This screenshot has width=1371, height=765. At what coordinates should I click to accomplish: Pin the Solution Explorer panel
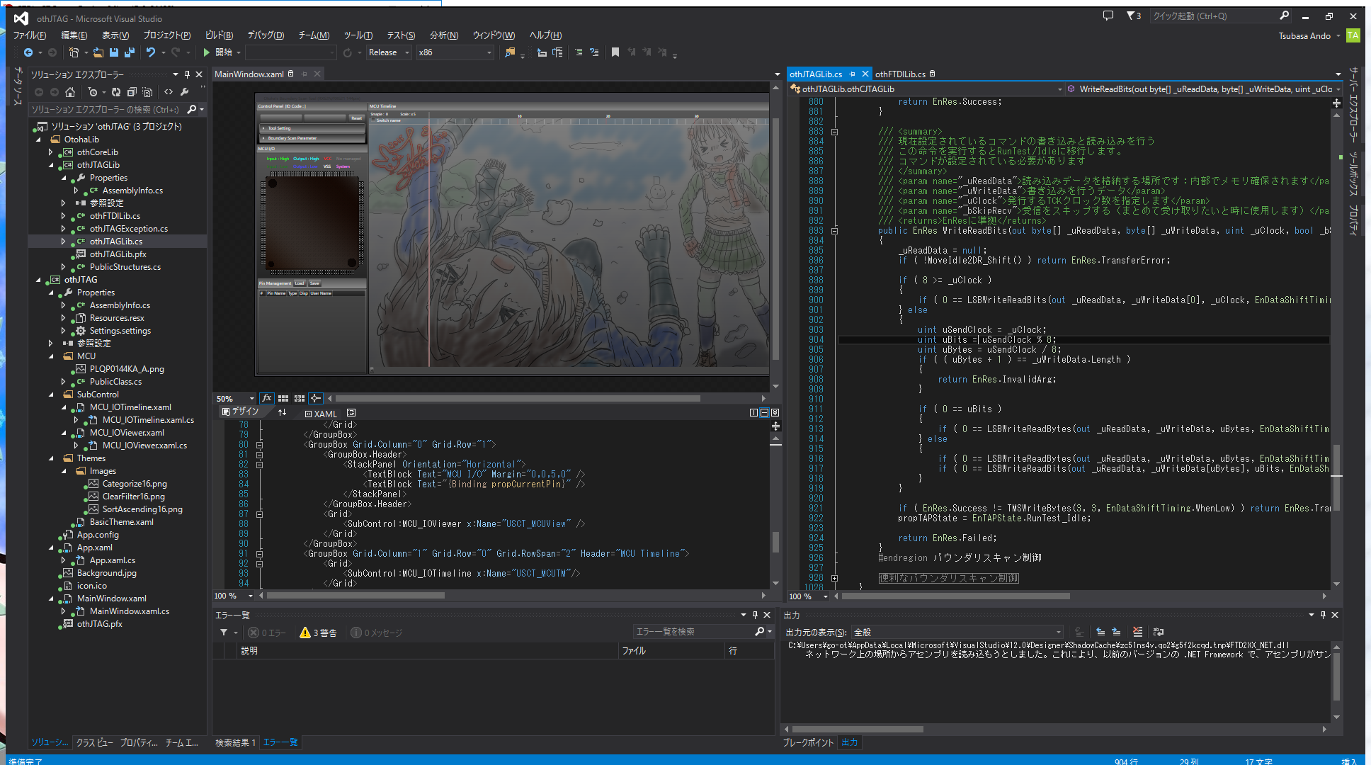click(187, 74)
